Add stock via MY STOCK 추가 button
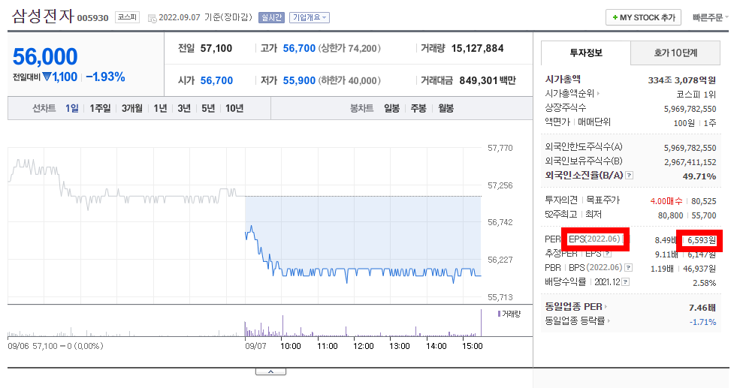The image size is (734, 388). coord(643,17)
